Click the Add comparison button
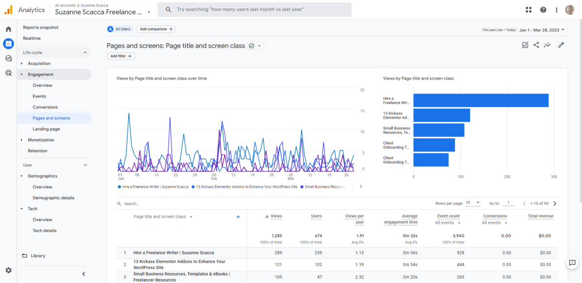This screenshot has width=582, height=283. click(x=156, y=29)
